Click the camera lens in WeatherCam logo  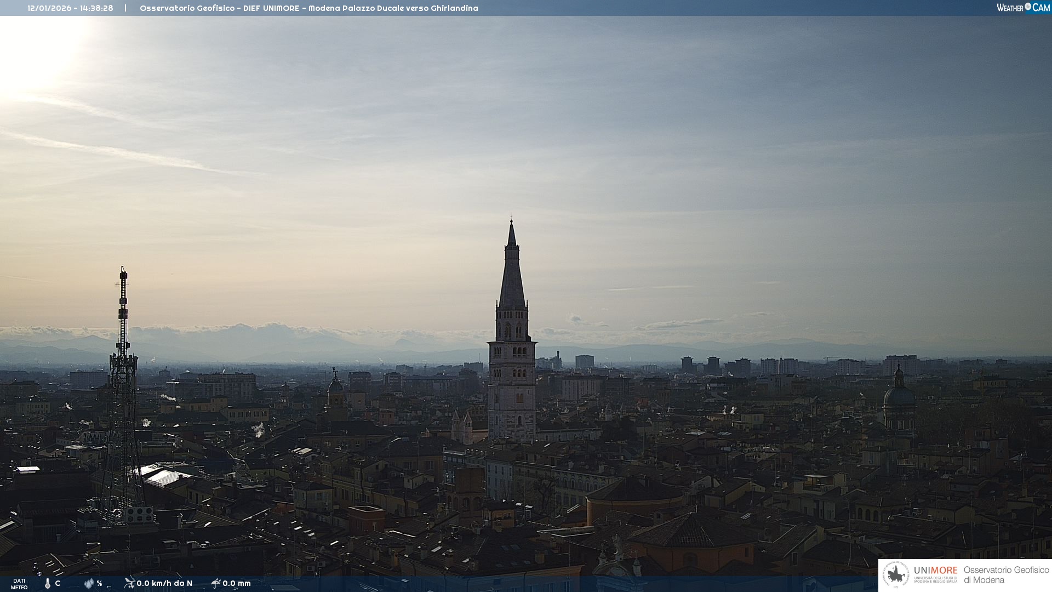point(1028,7)
